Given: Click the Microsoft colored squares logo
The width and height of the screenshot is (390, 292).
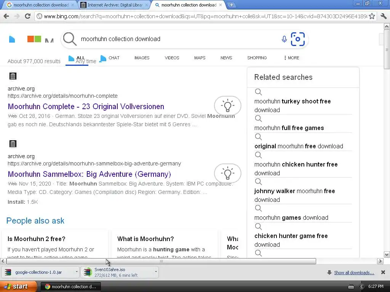Looking at the screenshot, I should (x=34, y=39).
